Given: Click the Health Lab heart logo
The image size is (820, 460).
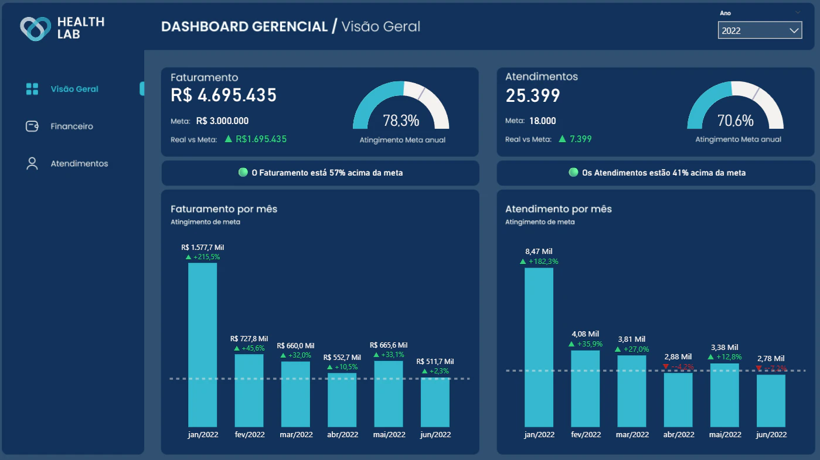Looking at the screenshot, I should 36,29.
